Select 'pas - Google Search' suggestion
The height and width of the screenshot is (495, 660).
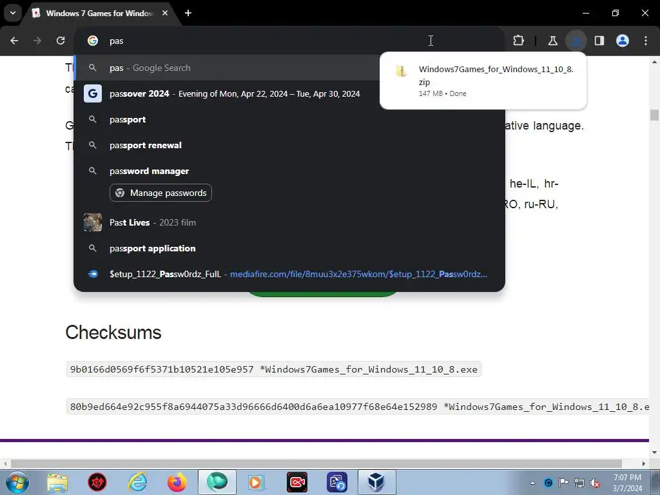click(x=228, y=68)
